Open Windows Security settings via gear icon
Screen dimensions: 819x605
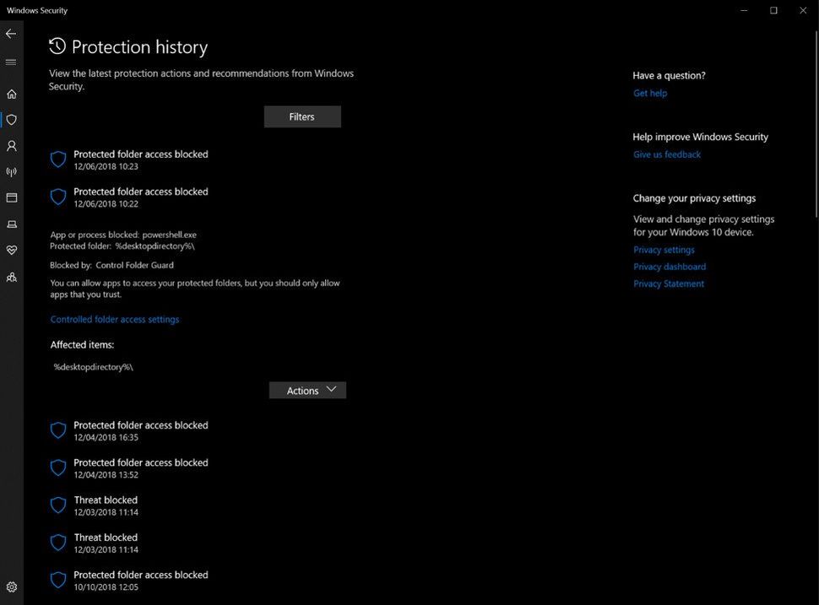[x=11, y=586]
